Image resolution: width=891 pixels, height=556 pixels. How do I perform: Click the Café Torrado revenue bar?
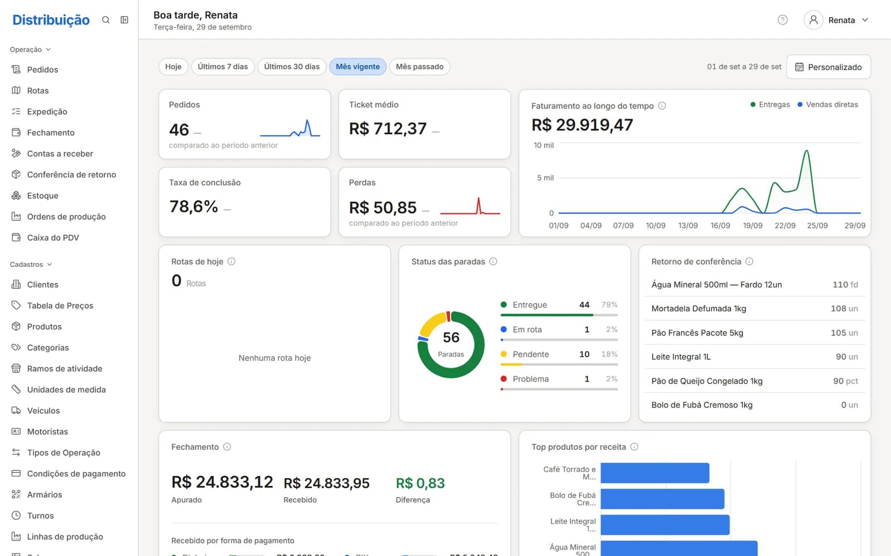click(x=655, y=473)
